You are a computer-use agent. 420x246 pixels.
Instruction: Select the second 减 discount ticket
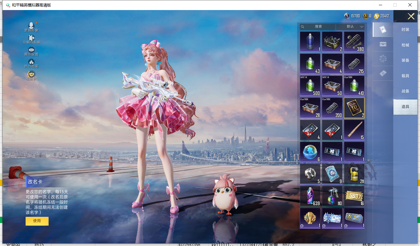(x=354, y=152)
